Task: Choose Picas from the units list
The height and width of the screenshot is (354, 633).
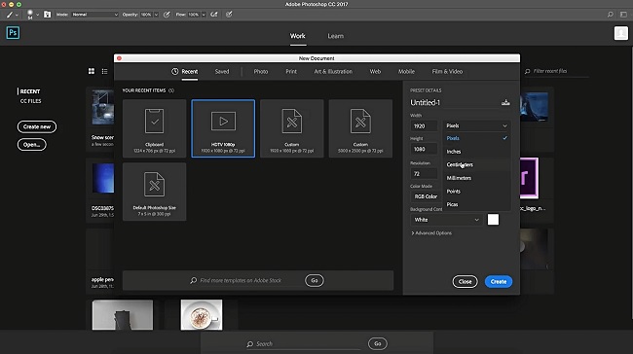Action: [476, 204]
